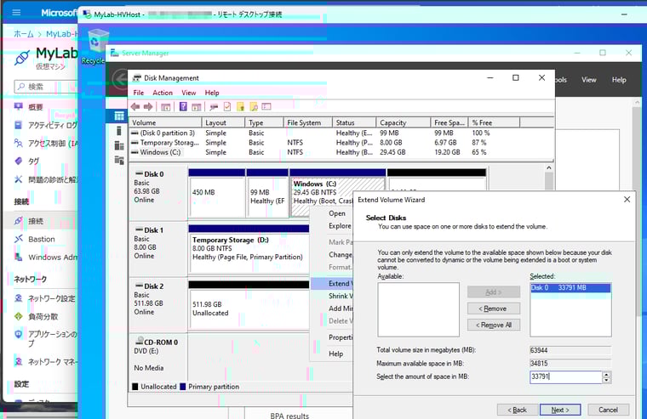This screenshot has height=419, width=647.
Task: Open アクティビティ ログ in the Azure sidebar
Action: pyautogui.click(x=52, y=125)
